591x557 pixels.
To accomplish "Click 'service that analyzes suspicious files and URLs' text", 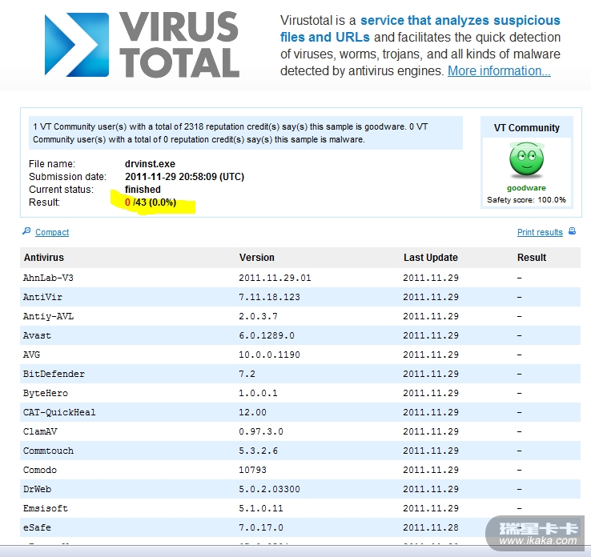I will tap(420, 29).
